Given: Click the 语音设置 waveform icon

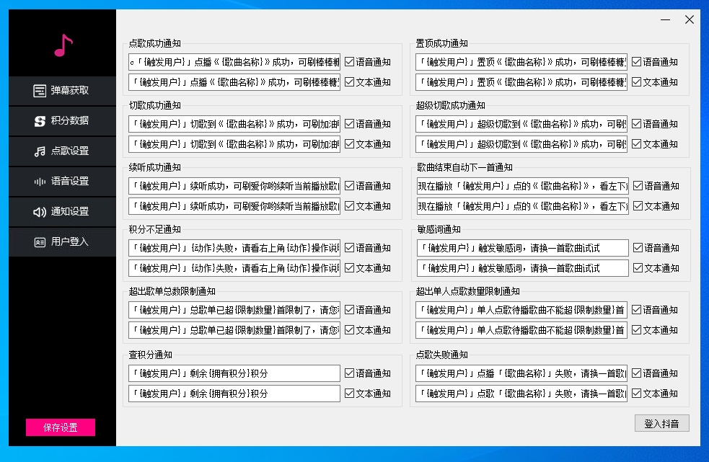Looking at the screenshot, I should 40,182.
